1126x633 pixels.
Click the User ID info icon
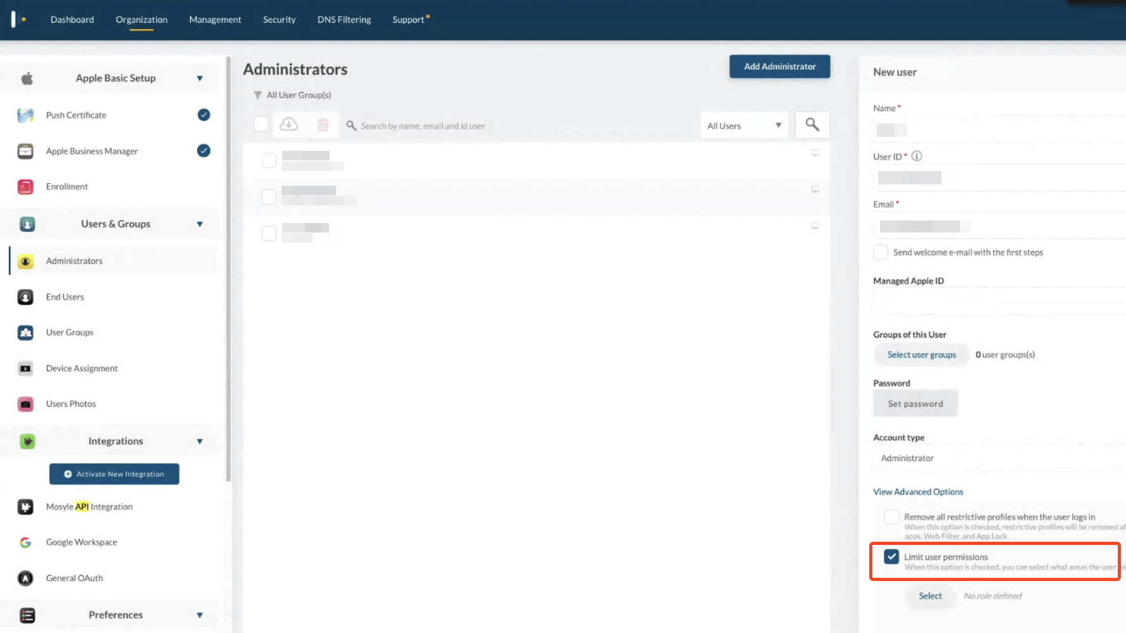pos(917,157)
